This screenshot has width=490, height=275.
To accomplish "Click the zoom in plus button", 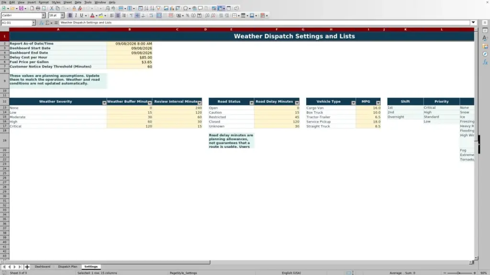I will pos(474,273).
